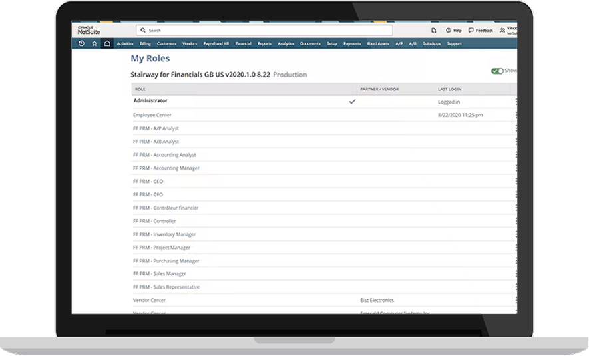Switch to FF PRM - Sales Manager role
Screen dimensions: 589x356
click(x=159, y=273)
